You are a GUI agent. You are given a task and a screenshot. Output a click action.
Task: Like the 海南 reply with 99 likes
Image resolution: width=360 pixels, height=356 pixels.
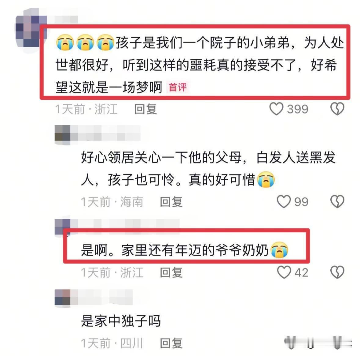point(284,202)
